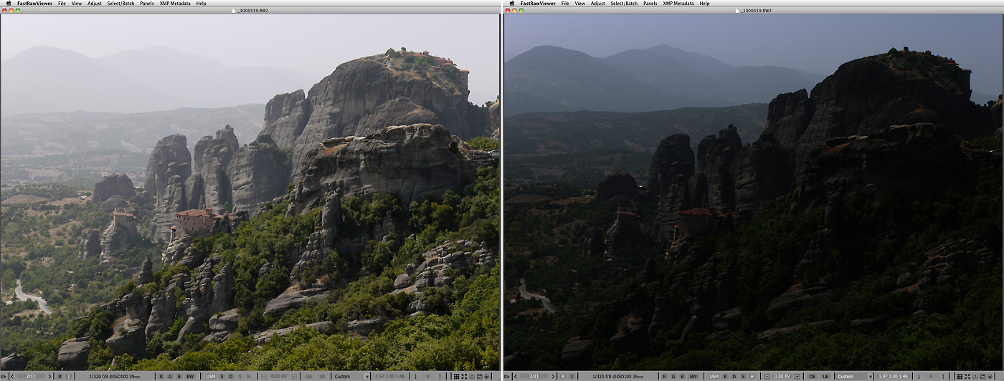1004x381 pixels.
Task: Click the open folder icon in left window
Action: click(x=4, y=376)
